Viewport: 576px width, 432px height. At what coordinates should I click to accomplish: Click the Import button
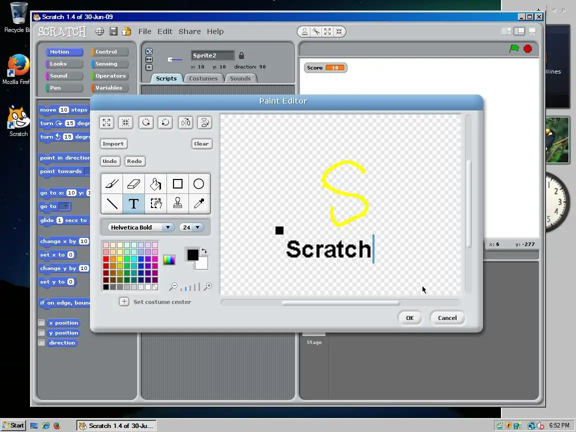113,143
